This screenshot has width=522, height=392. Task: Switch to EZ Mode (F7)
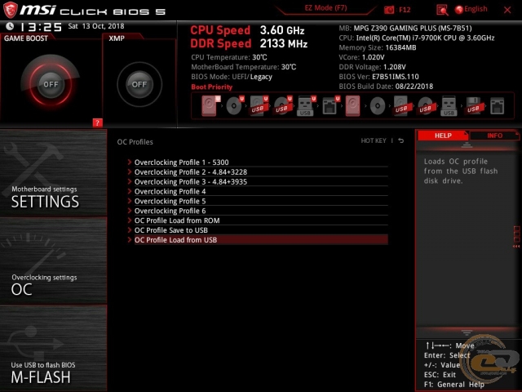325,8
